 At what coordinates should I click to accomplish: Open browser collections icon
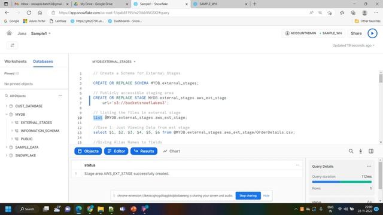pyautogui.click(x=353, y=13)
